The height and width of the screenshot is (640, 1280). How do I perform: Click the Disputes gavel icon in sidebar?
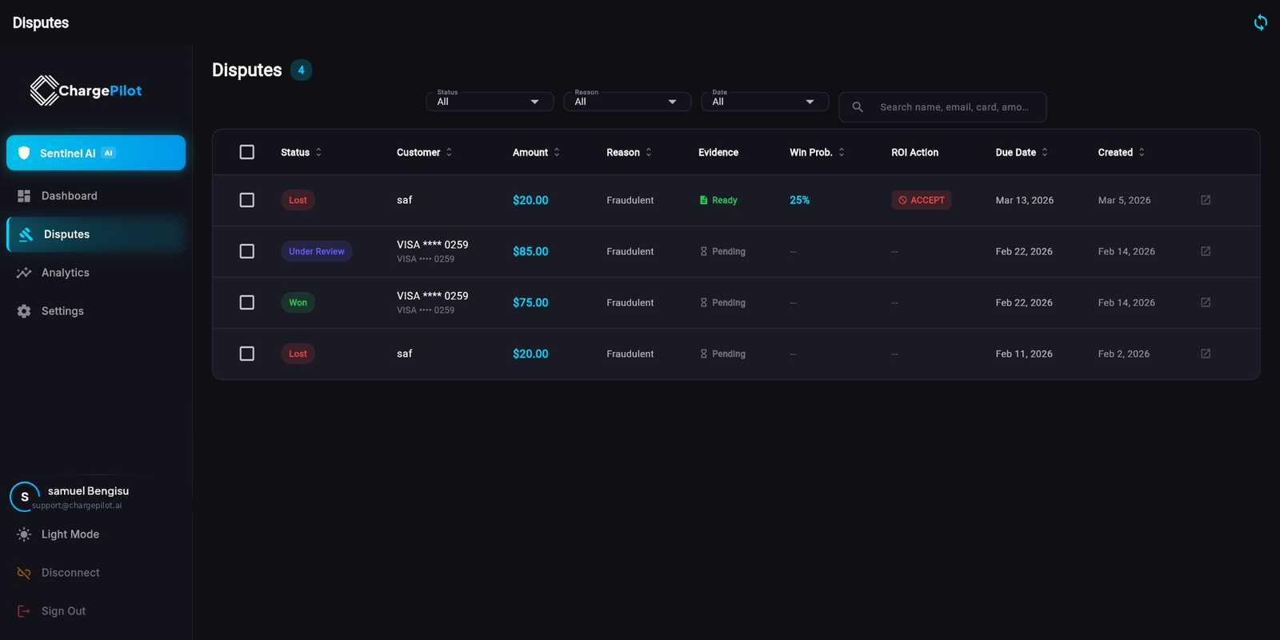tap(26, 234)
